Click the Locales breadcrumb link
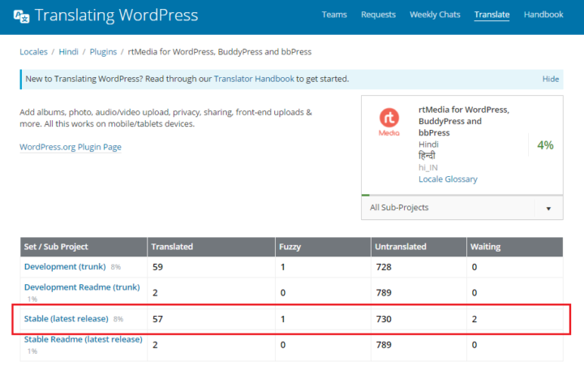Image resolution: width=584 pixels, height=375 pixels. [x=33, y=52]
